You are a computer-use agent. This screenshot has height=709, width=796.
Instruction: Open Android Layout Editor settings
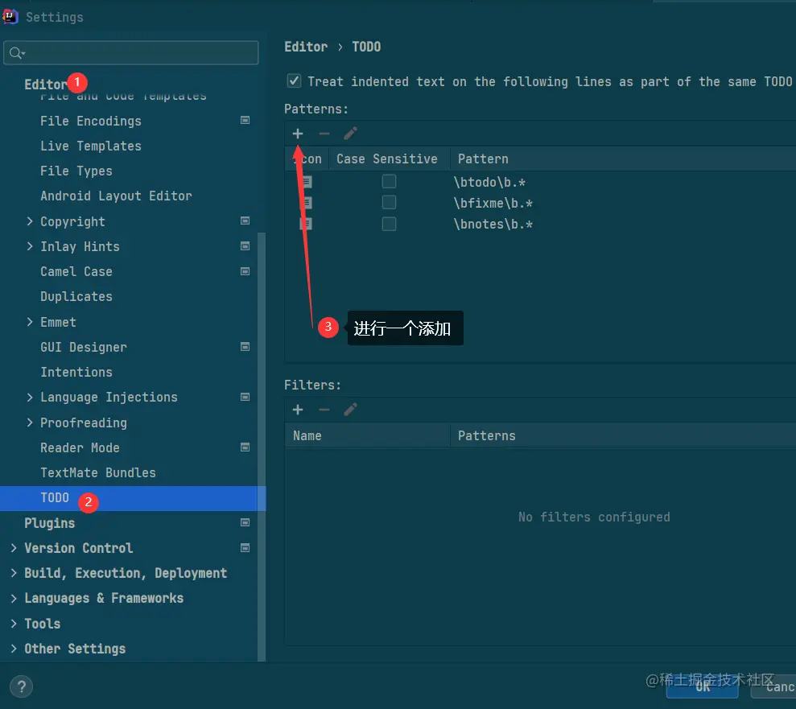coord(116,196)
